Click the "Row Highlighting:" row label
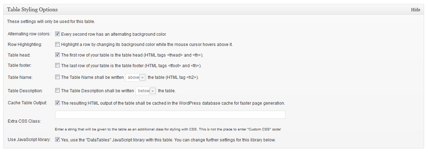Screen dimensions: 428x152 (x=25, y=45)
